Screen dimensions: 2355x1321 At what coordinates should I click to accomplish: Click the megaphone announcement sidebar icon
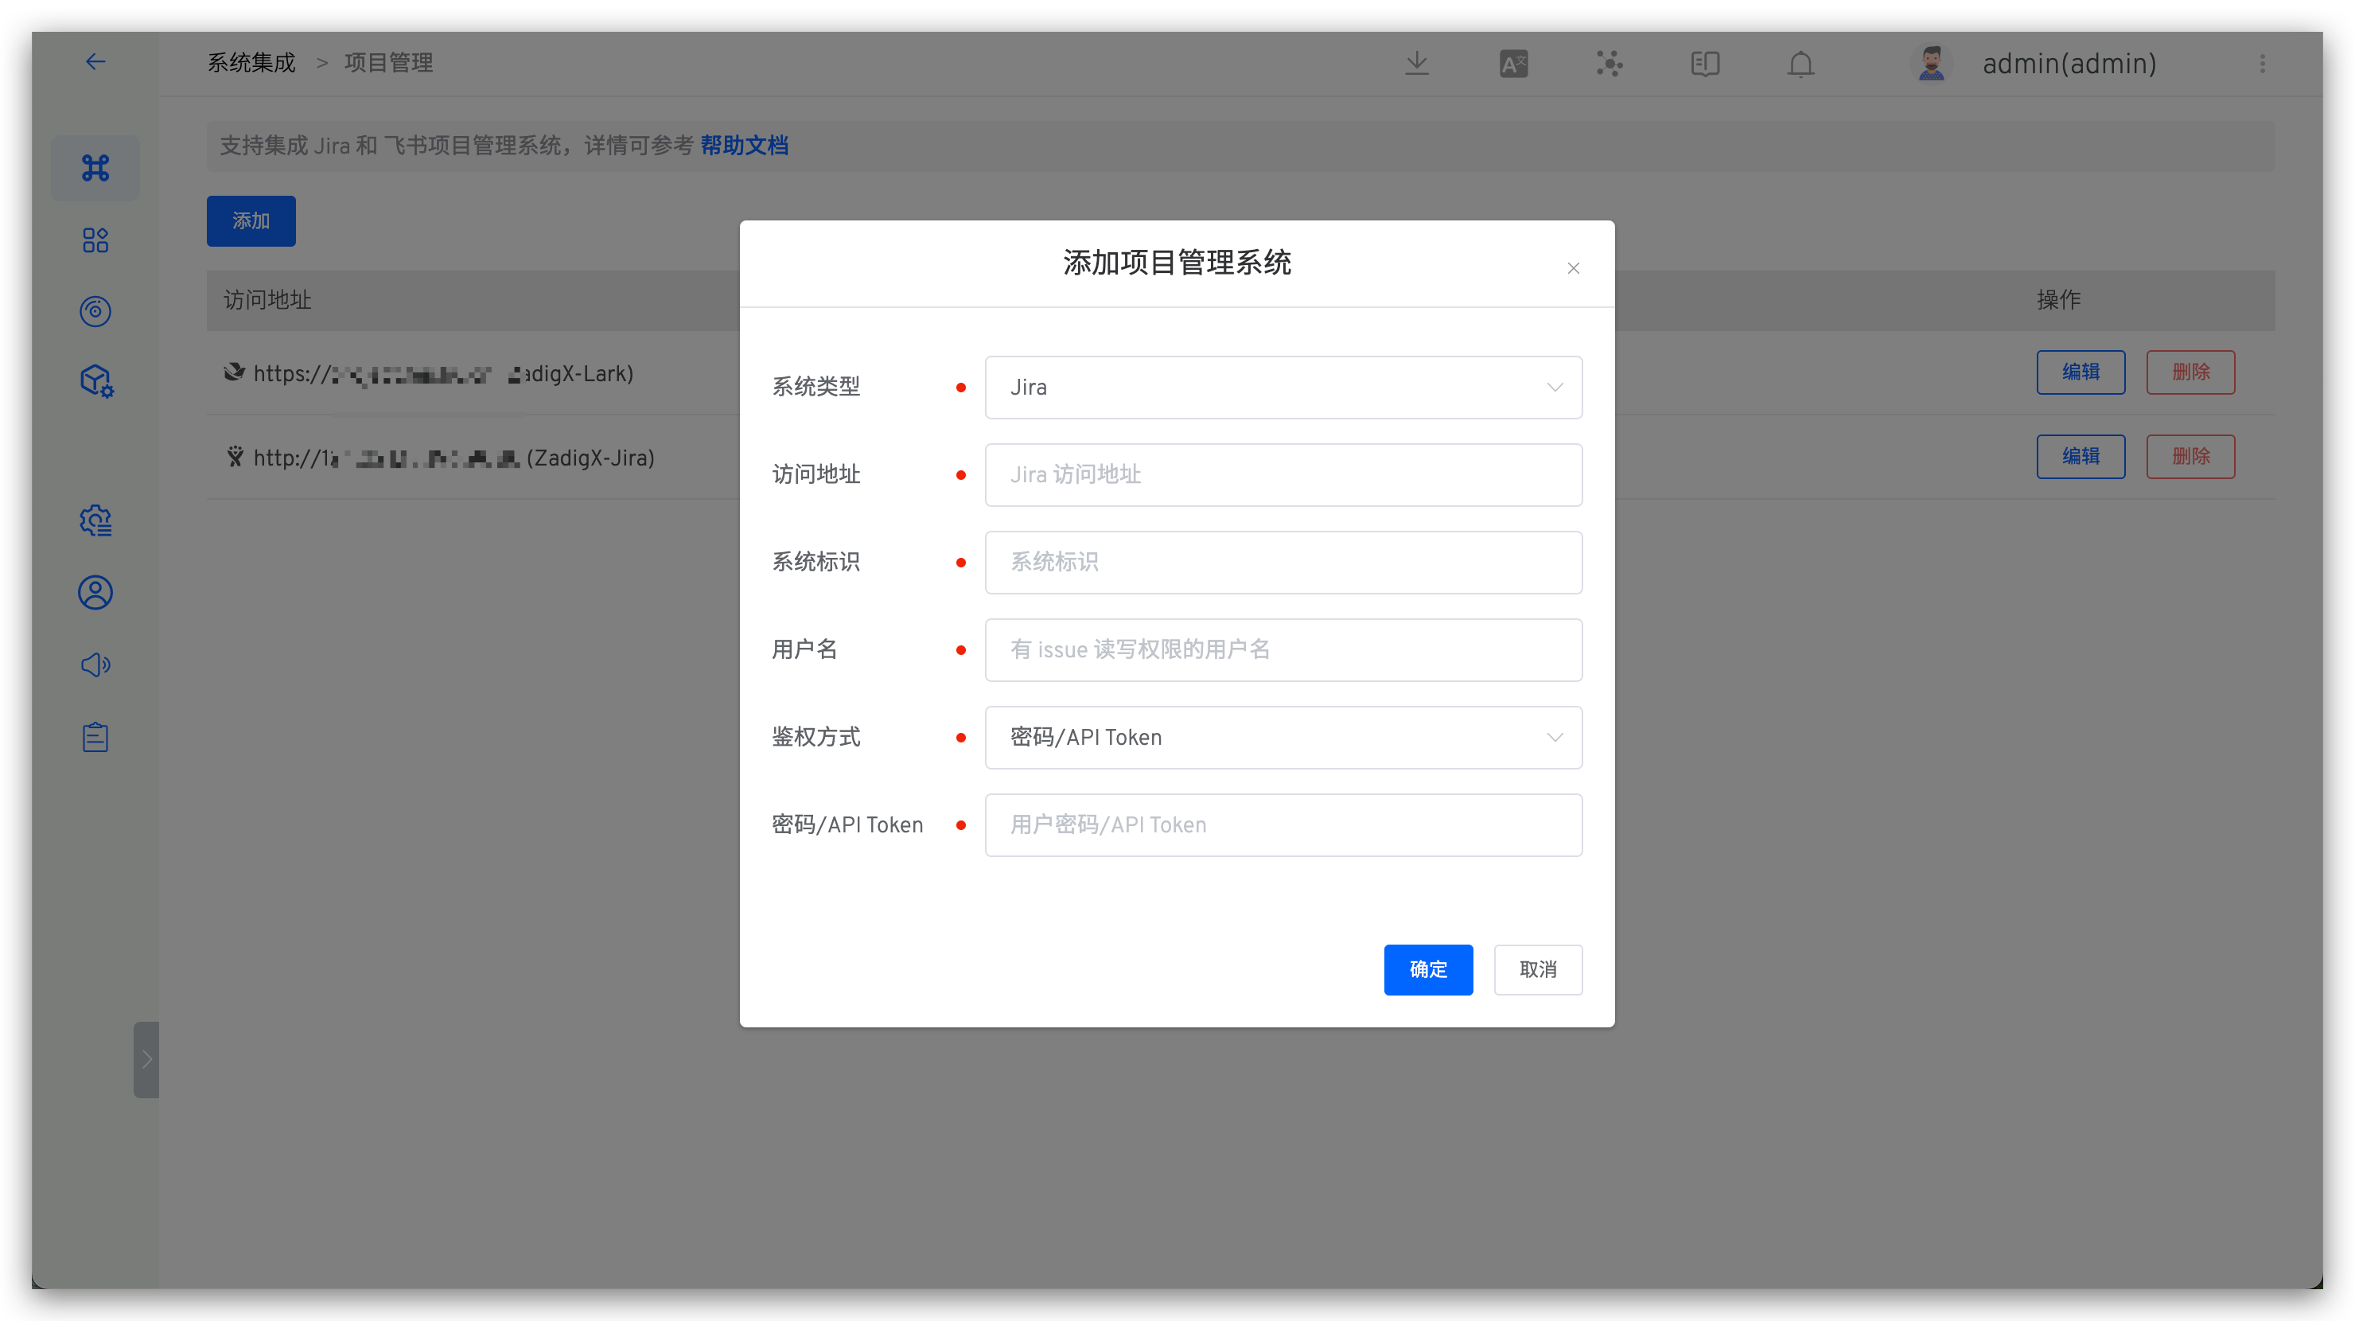pos(95,664)
